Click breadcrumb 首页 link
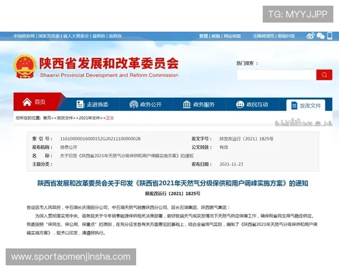The width and height of the screenshot is (339, 271). (47, 118)
